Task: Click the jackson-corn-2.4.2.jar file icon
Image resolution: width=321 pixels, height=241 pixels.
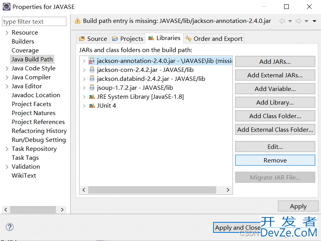Action: click(x=92, y=70)
